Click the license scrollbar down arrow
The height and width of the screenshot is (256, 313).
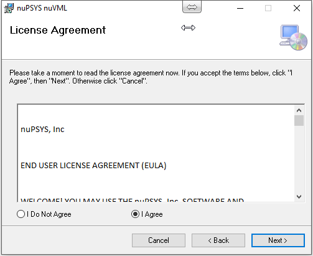coord(299,197)
